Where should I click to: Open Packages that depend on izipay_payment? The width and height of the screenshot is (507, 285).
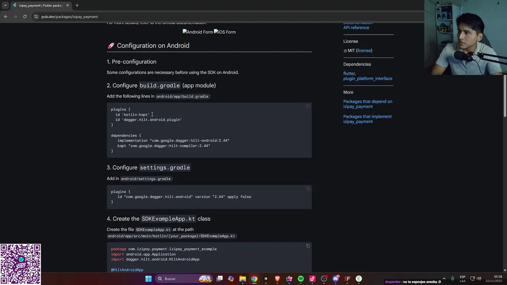click(368, 104)
